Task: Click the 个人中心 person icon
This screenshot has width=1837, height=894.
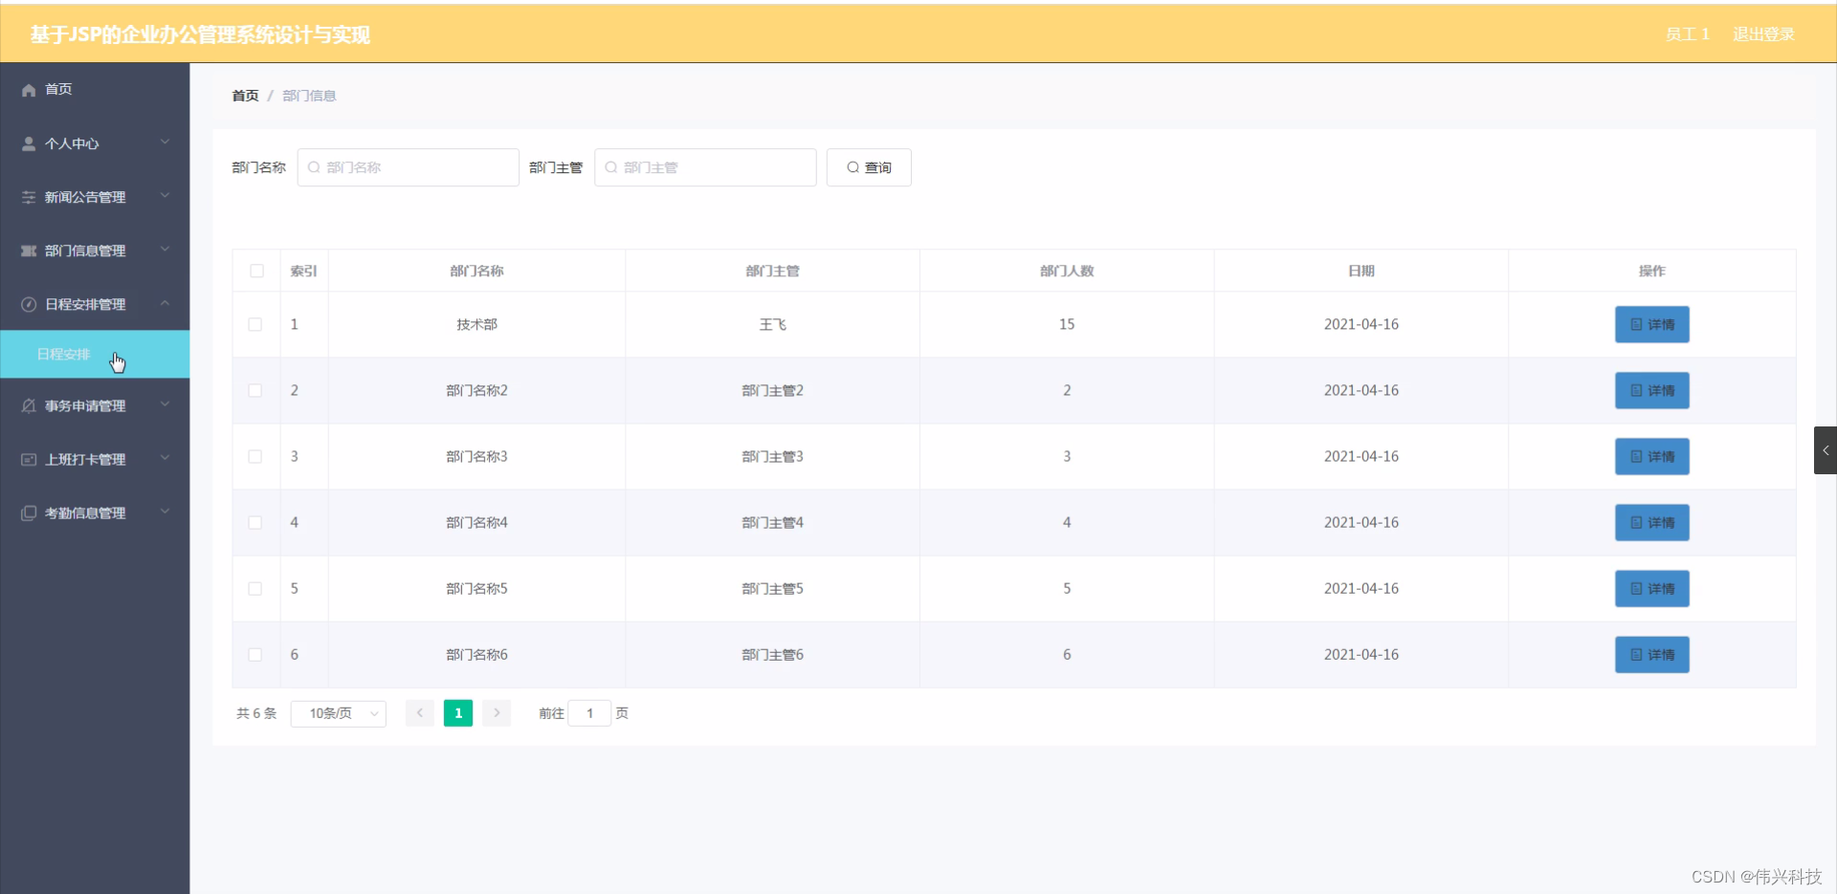Action: pos(27,143)
